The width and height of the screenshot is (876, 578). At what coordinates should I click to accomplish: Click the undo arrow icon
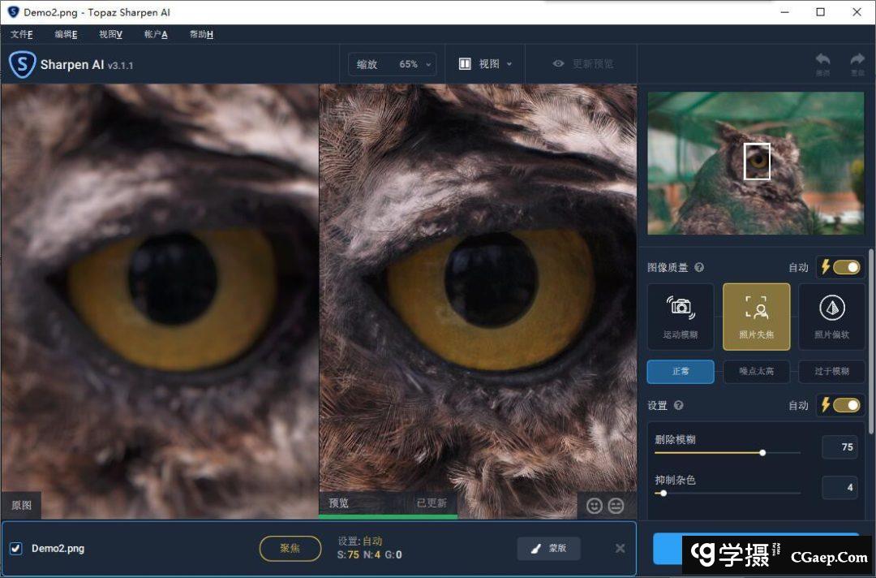click(x=822, y=60)
